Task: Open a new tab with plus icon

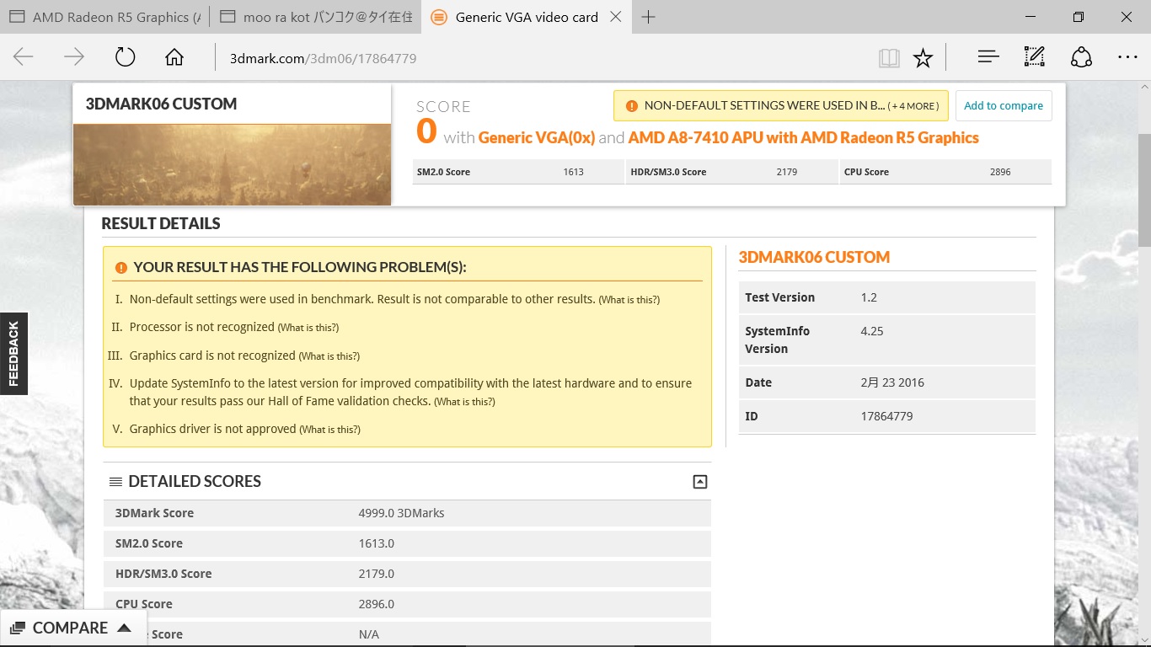Action: [x=648, y=17]
